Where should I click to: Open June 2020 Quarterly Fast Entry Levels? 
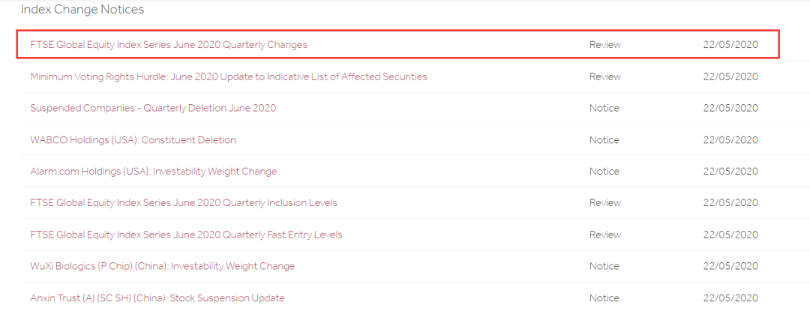click(x=186, y=235)
